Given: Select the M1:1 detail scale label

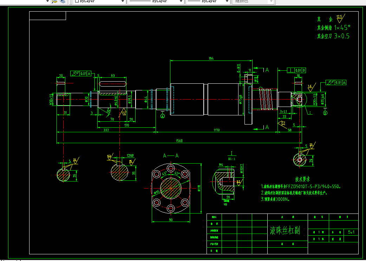Looking at the screenshot, I should point(231,159).
